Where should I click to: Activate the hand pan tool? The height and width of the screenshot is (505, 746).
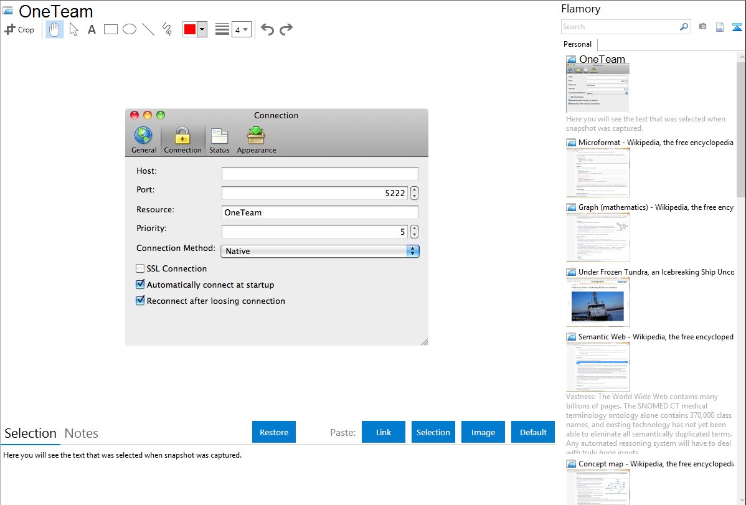(x=55, y=29)
